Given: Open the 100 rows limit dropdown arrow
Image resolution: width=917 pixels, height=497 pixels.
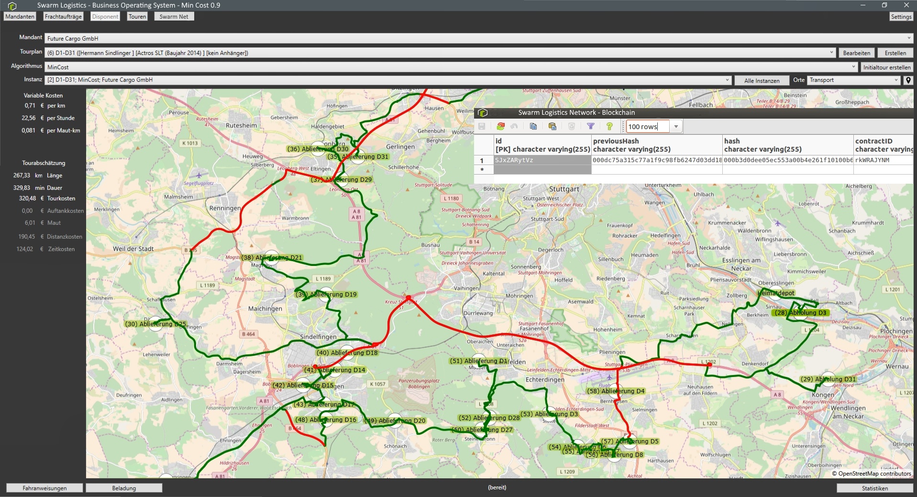Looking at the screenshot, I should [676, 127].
